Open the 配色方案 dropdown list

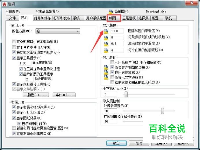point(58,31)
